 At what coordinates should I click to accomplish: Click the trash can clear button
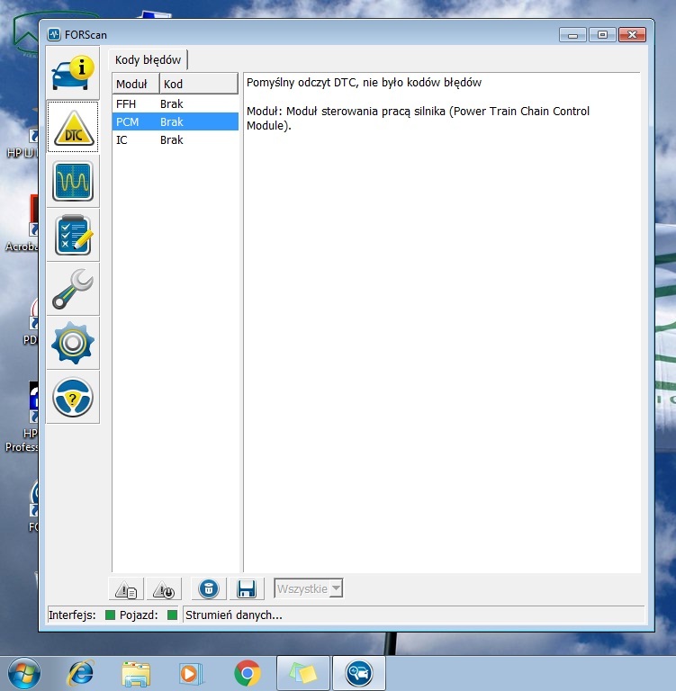point(208,589)
